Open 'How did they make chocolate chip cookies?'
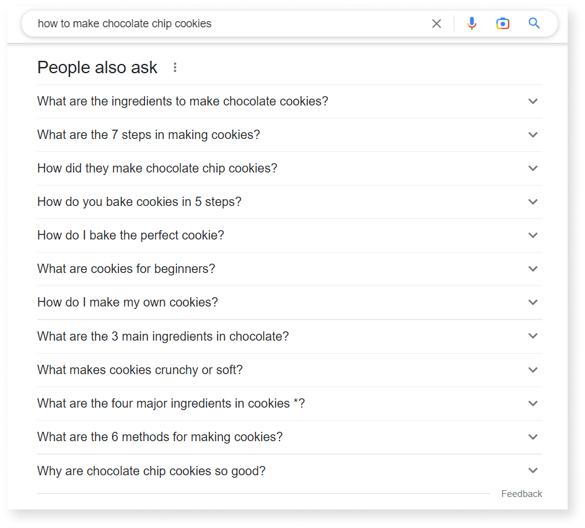The height and width of the screenshot is (528, 585). click(157, 168)
